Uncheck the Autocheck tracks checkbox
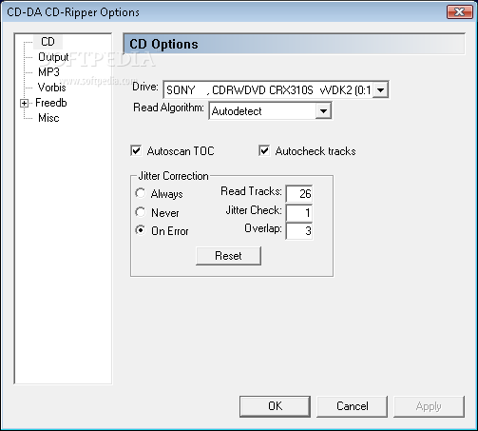Screen dimensions: 478x431 pyautogui.click(x=264, y=150)
